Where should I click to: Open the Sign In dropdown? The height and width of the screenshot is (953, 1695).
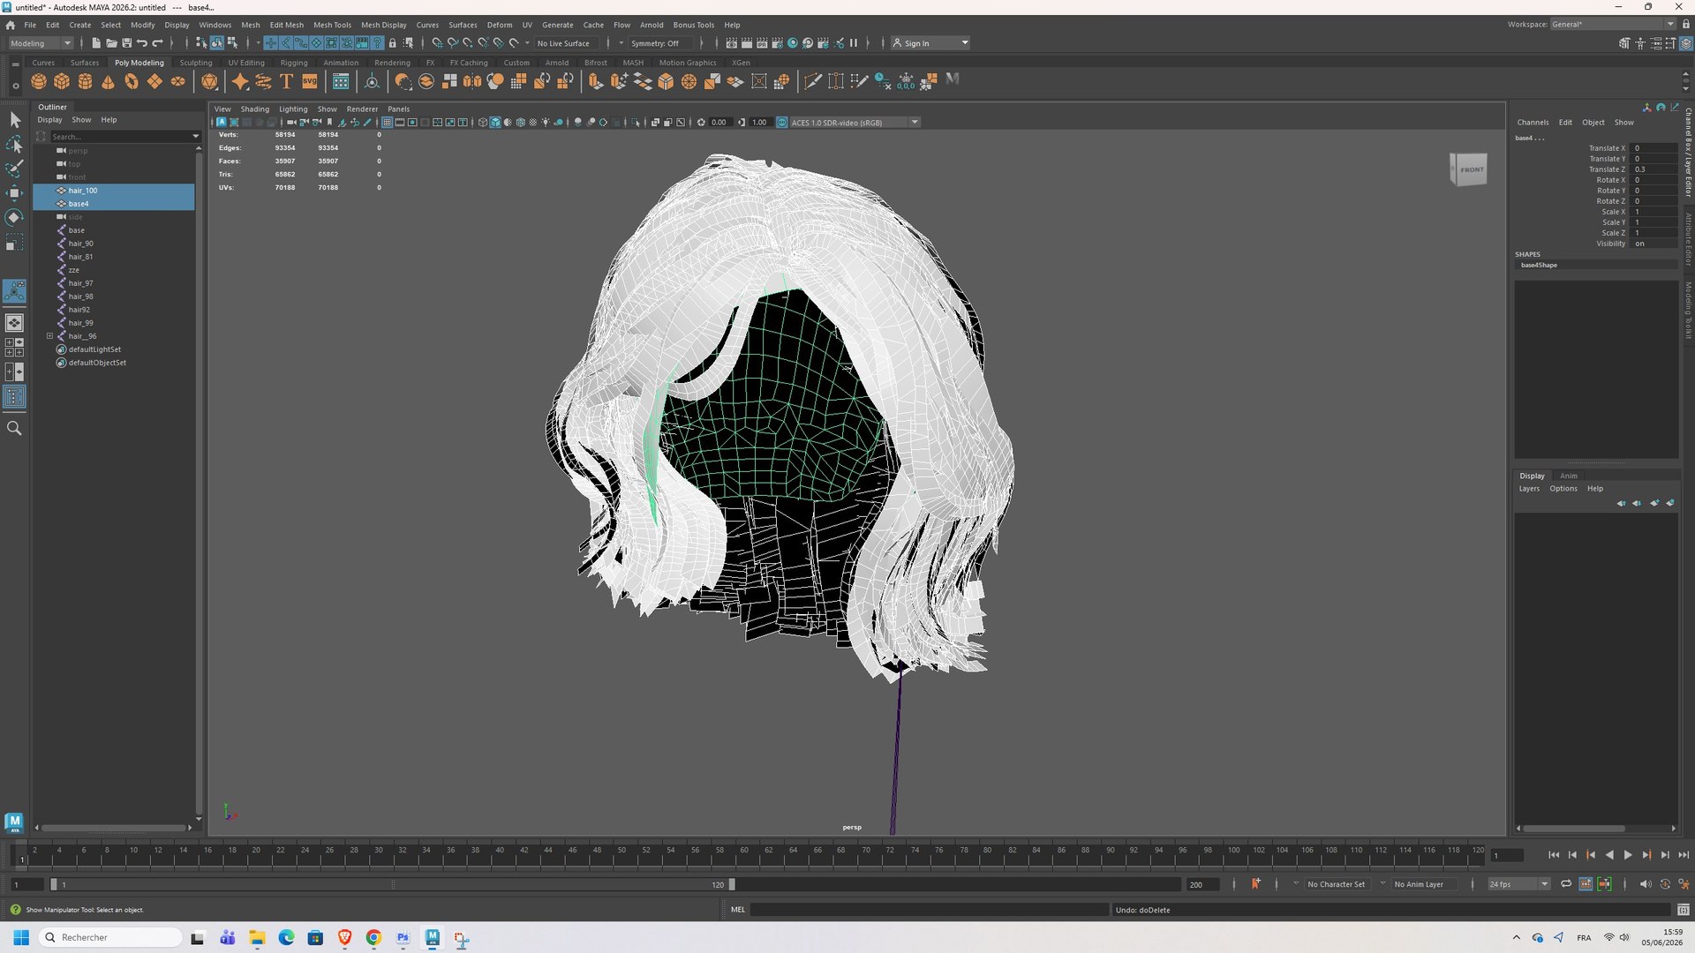[930, 43]
